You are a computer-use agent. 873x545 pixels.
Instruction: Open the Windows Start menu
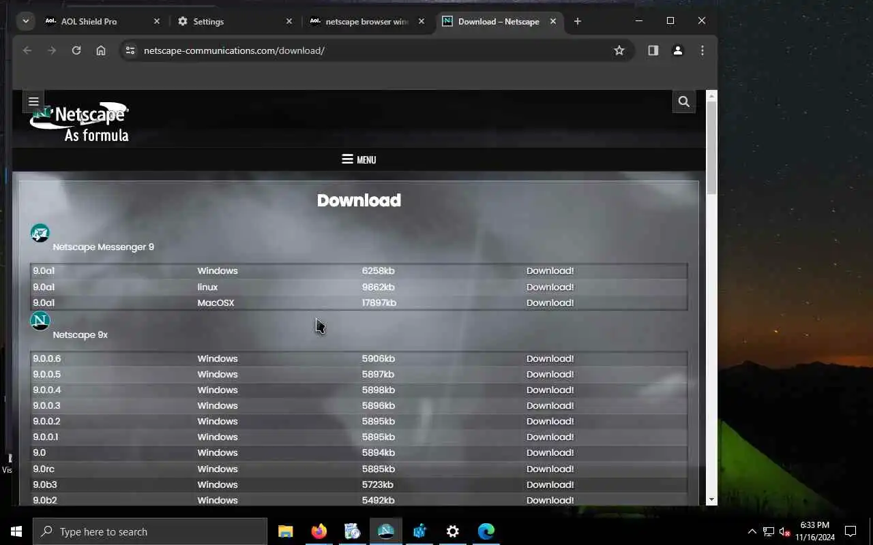[x=16, y=531]
